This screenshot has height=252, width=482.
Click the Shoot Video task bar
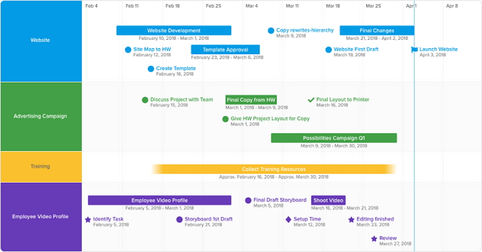coord(328,200)
